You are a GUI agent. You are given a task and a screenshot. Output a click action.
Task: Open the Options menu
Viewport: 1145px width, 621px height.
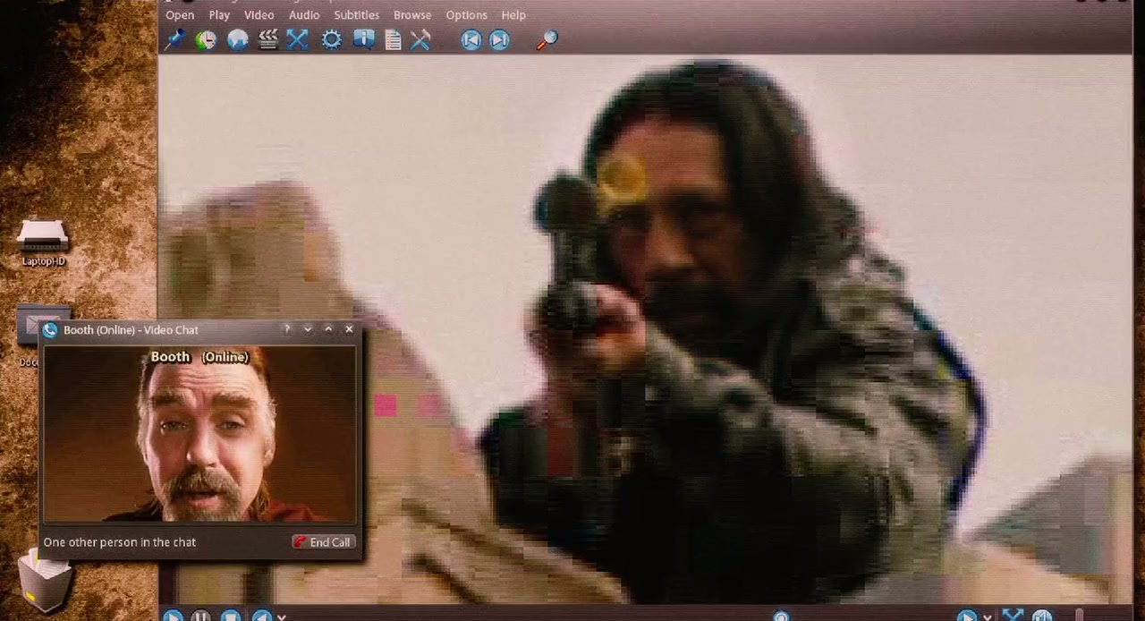(466, 15)
